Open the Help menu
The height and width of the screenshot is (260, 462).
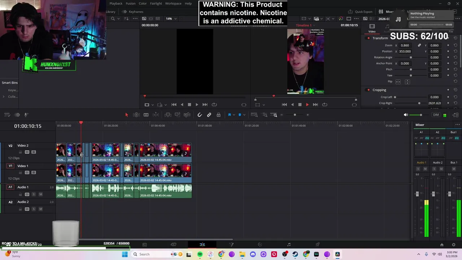188,3
